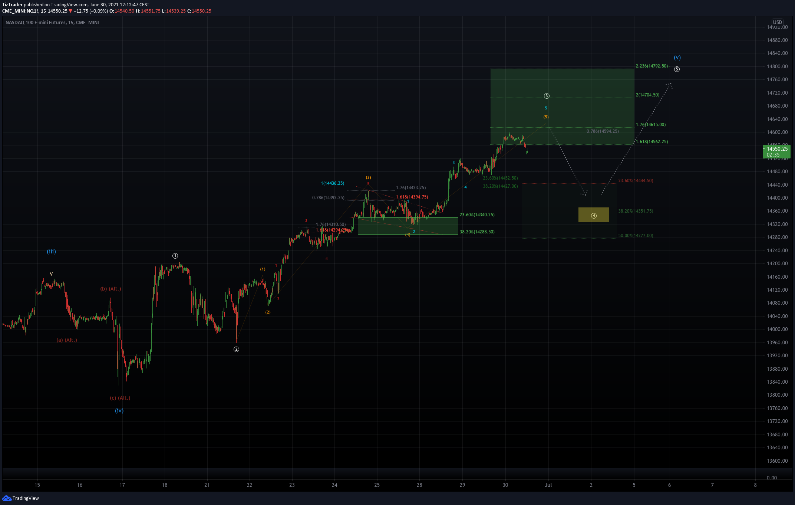This screenshot has width=795, height=505.
Task: Click the USD currency label on price axis
Action: pyautogui.click(x=777, y=22)
